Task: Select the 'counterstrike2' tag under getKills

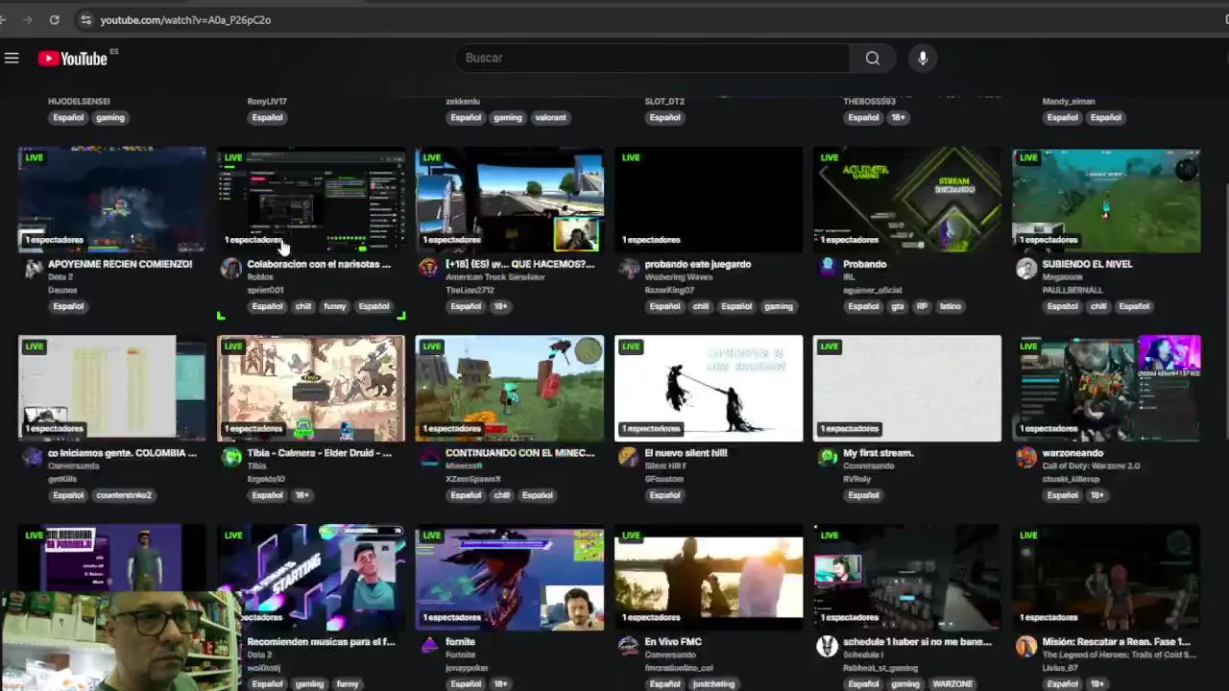Action: click(x=124, y=496)
